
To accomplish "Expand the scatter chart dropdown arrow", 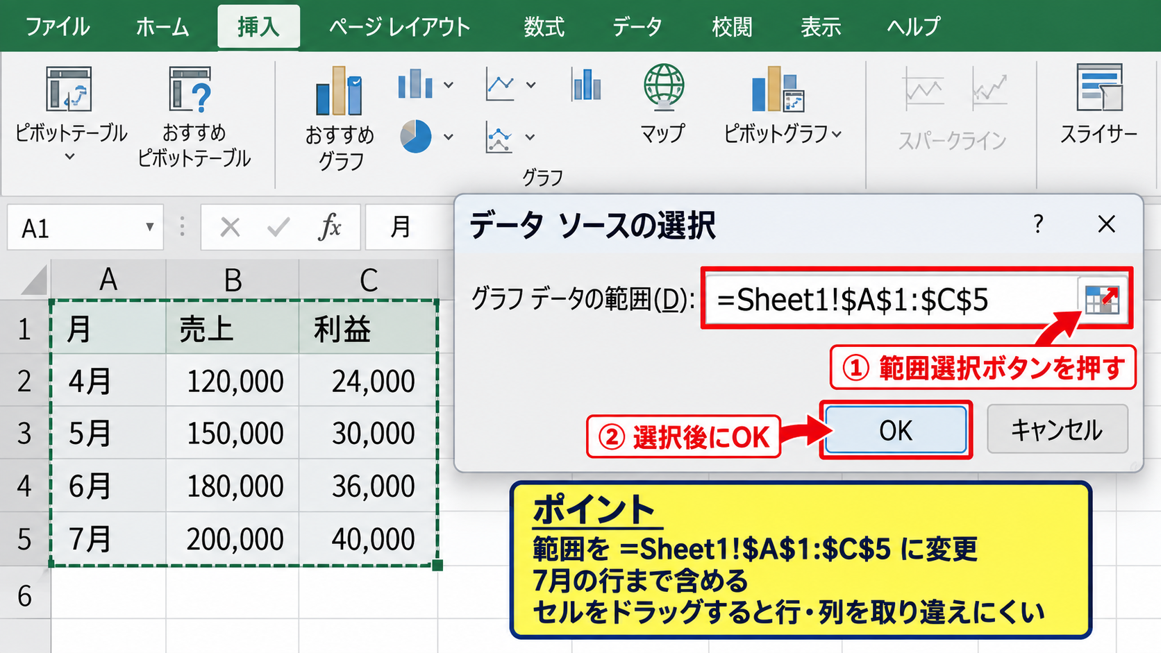I will tap(531, 137).
